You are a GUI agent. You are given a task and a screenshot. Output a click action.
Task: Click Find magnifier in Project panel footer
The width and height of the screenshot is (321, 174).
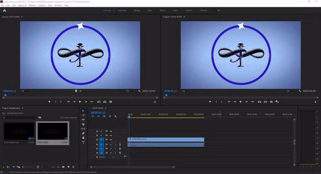point(58,167)
